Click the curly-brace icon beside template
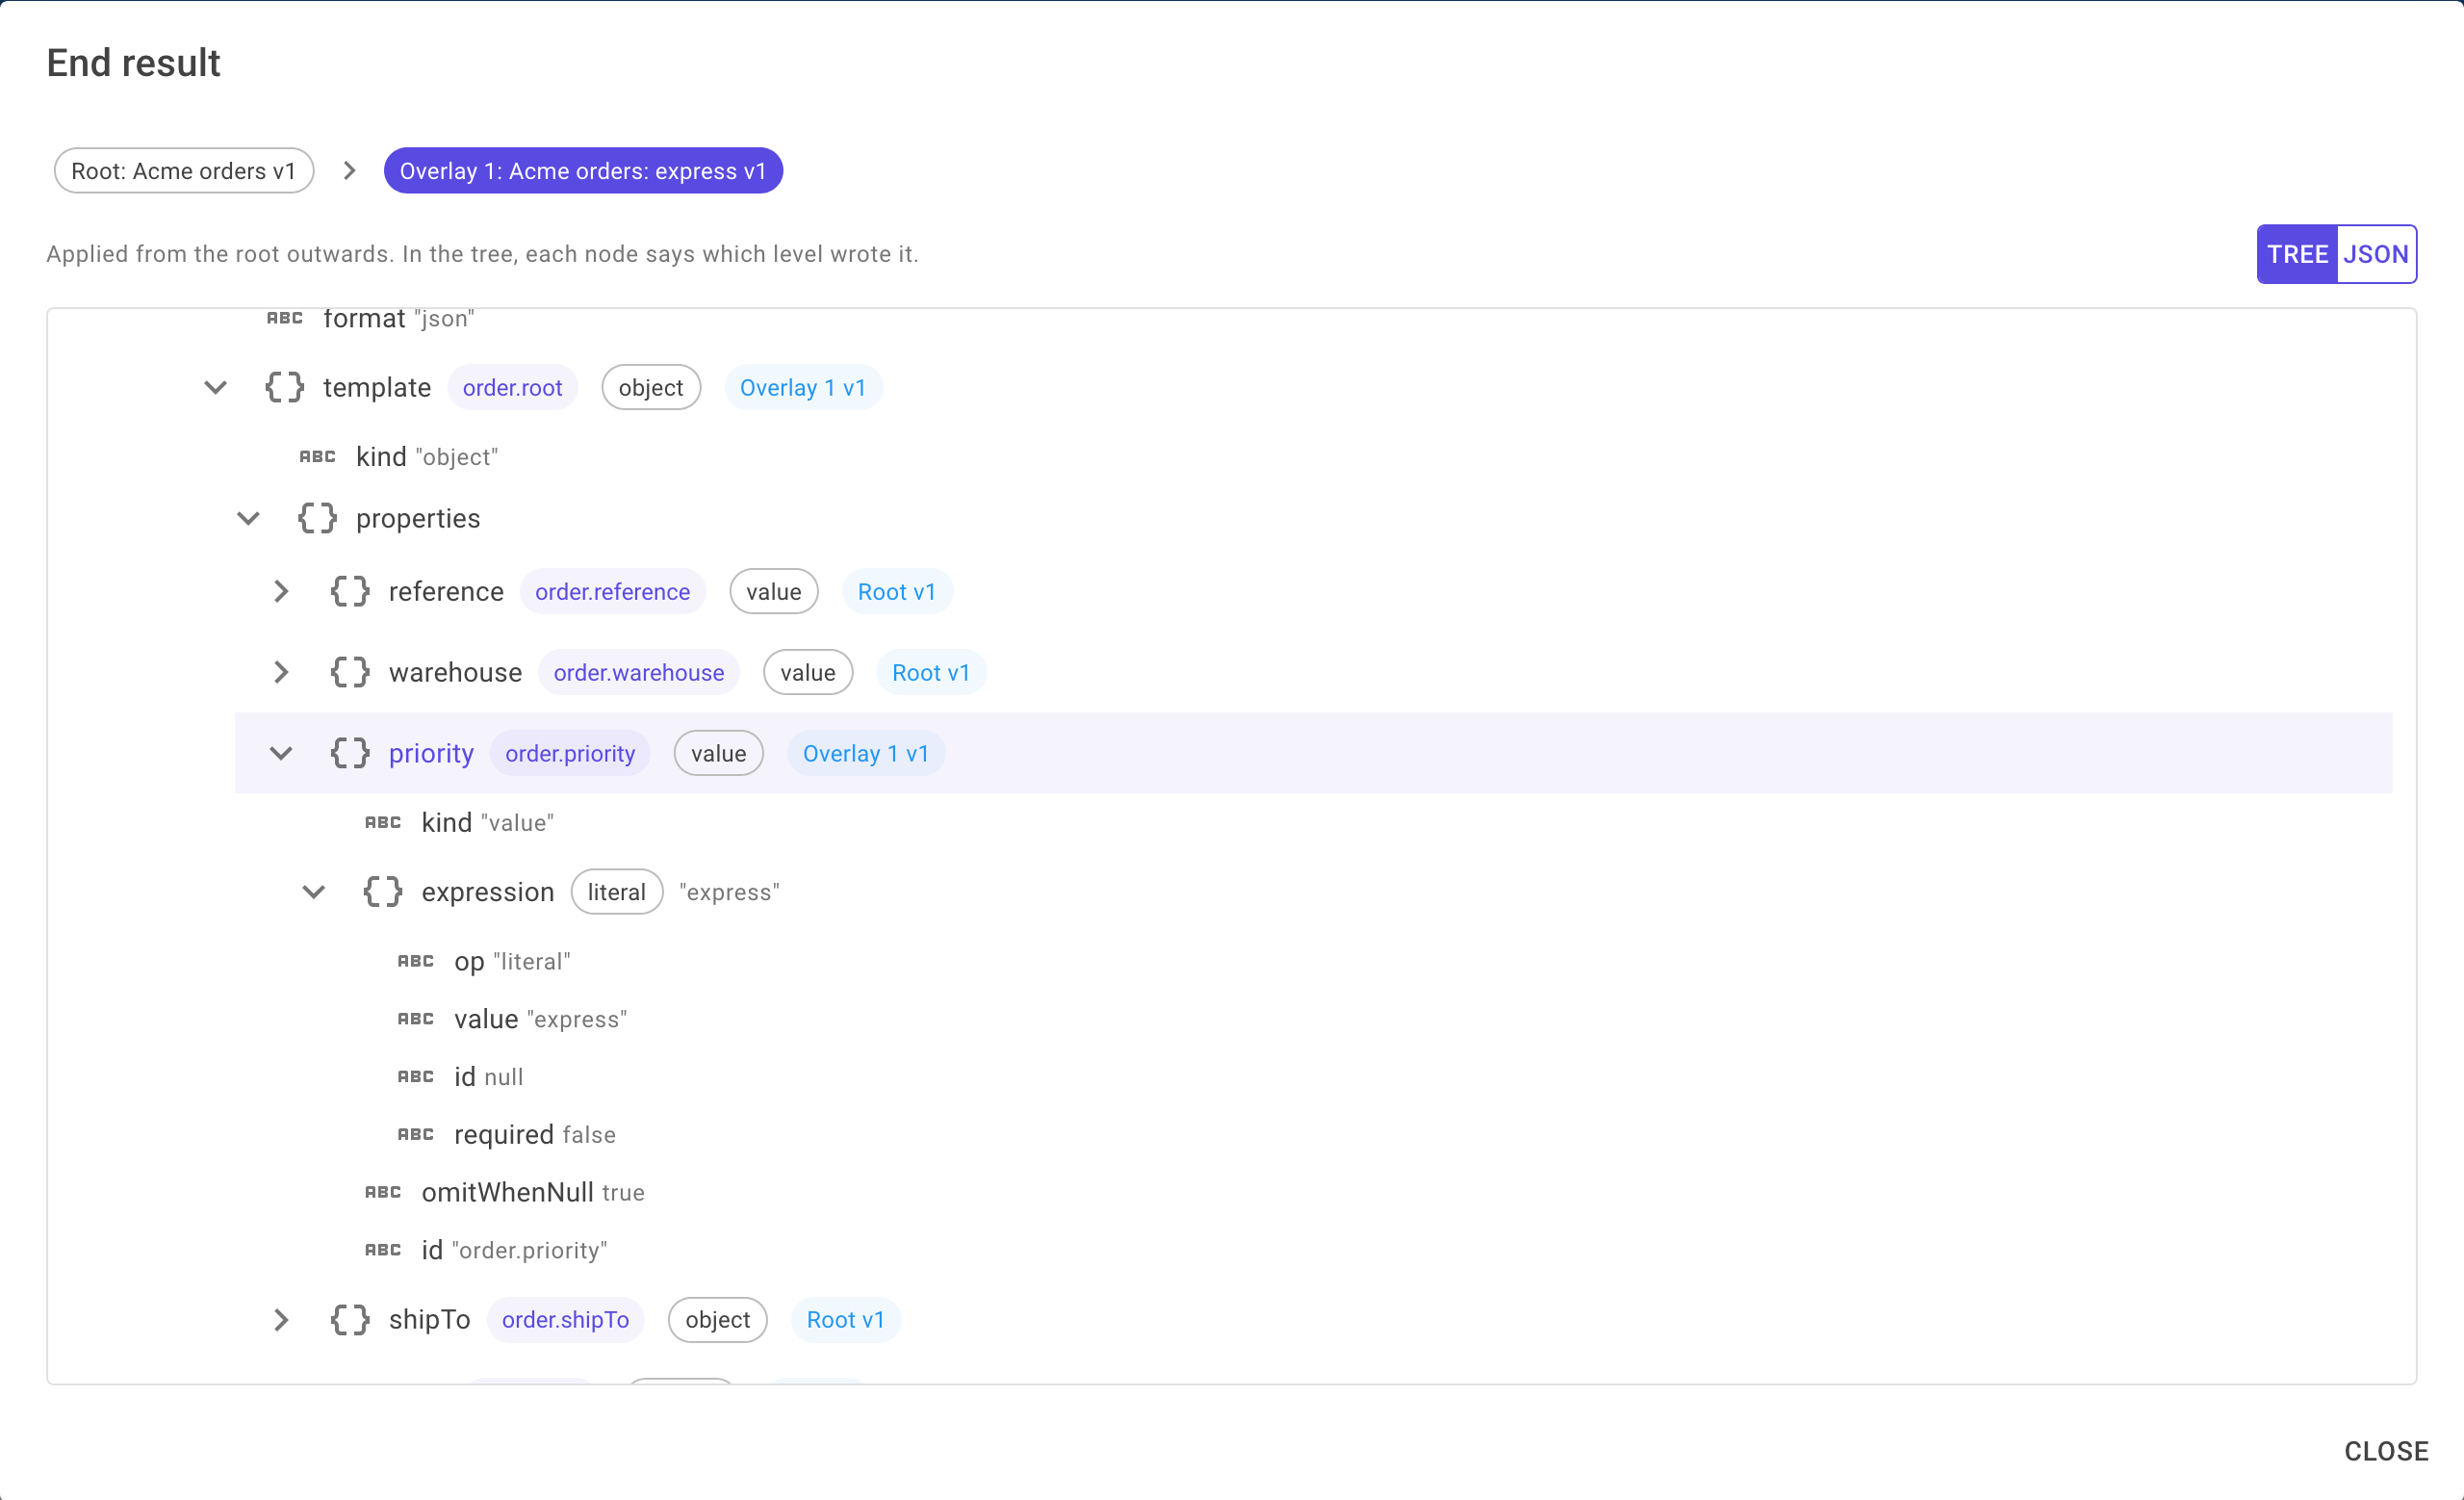Screen dimensions: 2464x1500 pos(284,387)
